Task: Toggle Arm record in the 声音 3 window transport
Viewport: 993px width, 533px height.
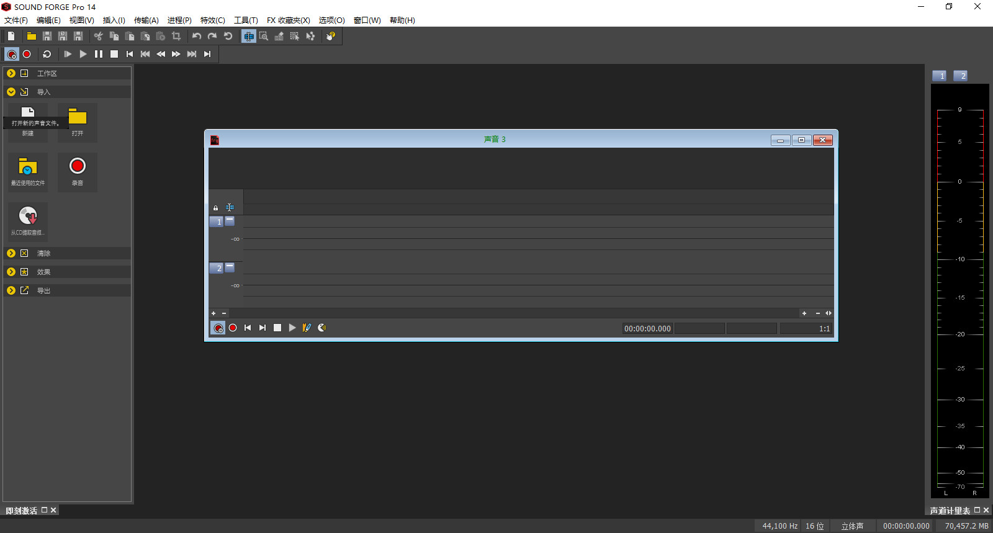Action: (218, 328)
